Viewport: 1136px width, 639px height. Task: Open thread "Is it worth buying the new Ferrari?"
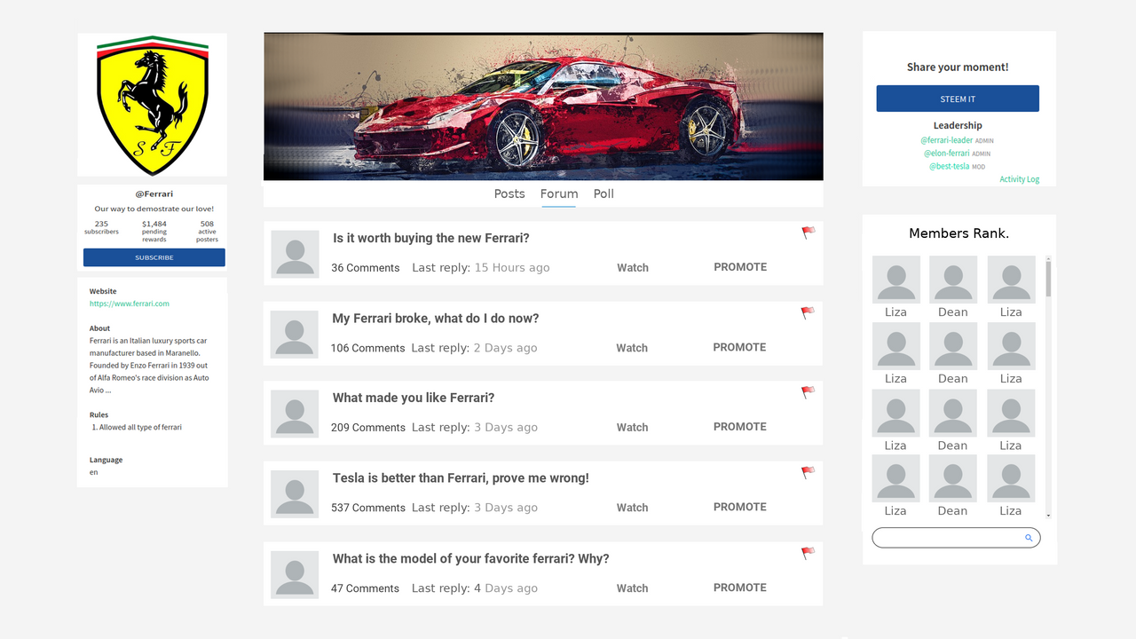pyautogui.click(x=431, y=238)
